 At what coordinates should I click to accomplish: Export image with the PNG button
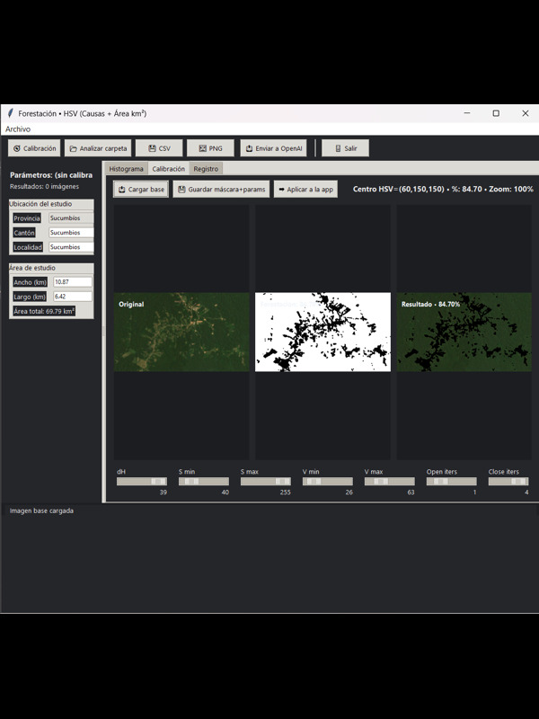tap(210, 148)
